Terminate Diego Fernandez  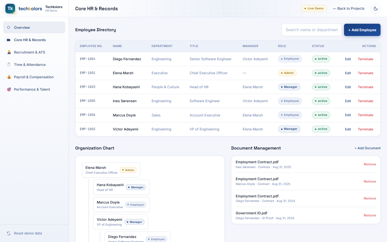click(365, 59)
